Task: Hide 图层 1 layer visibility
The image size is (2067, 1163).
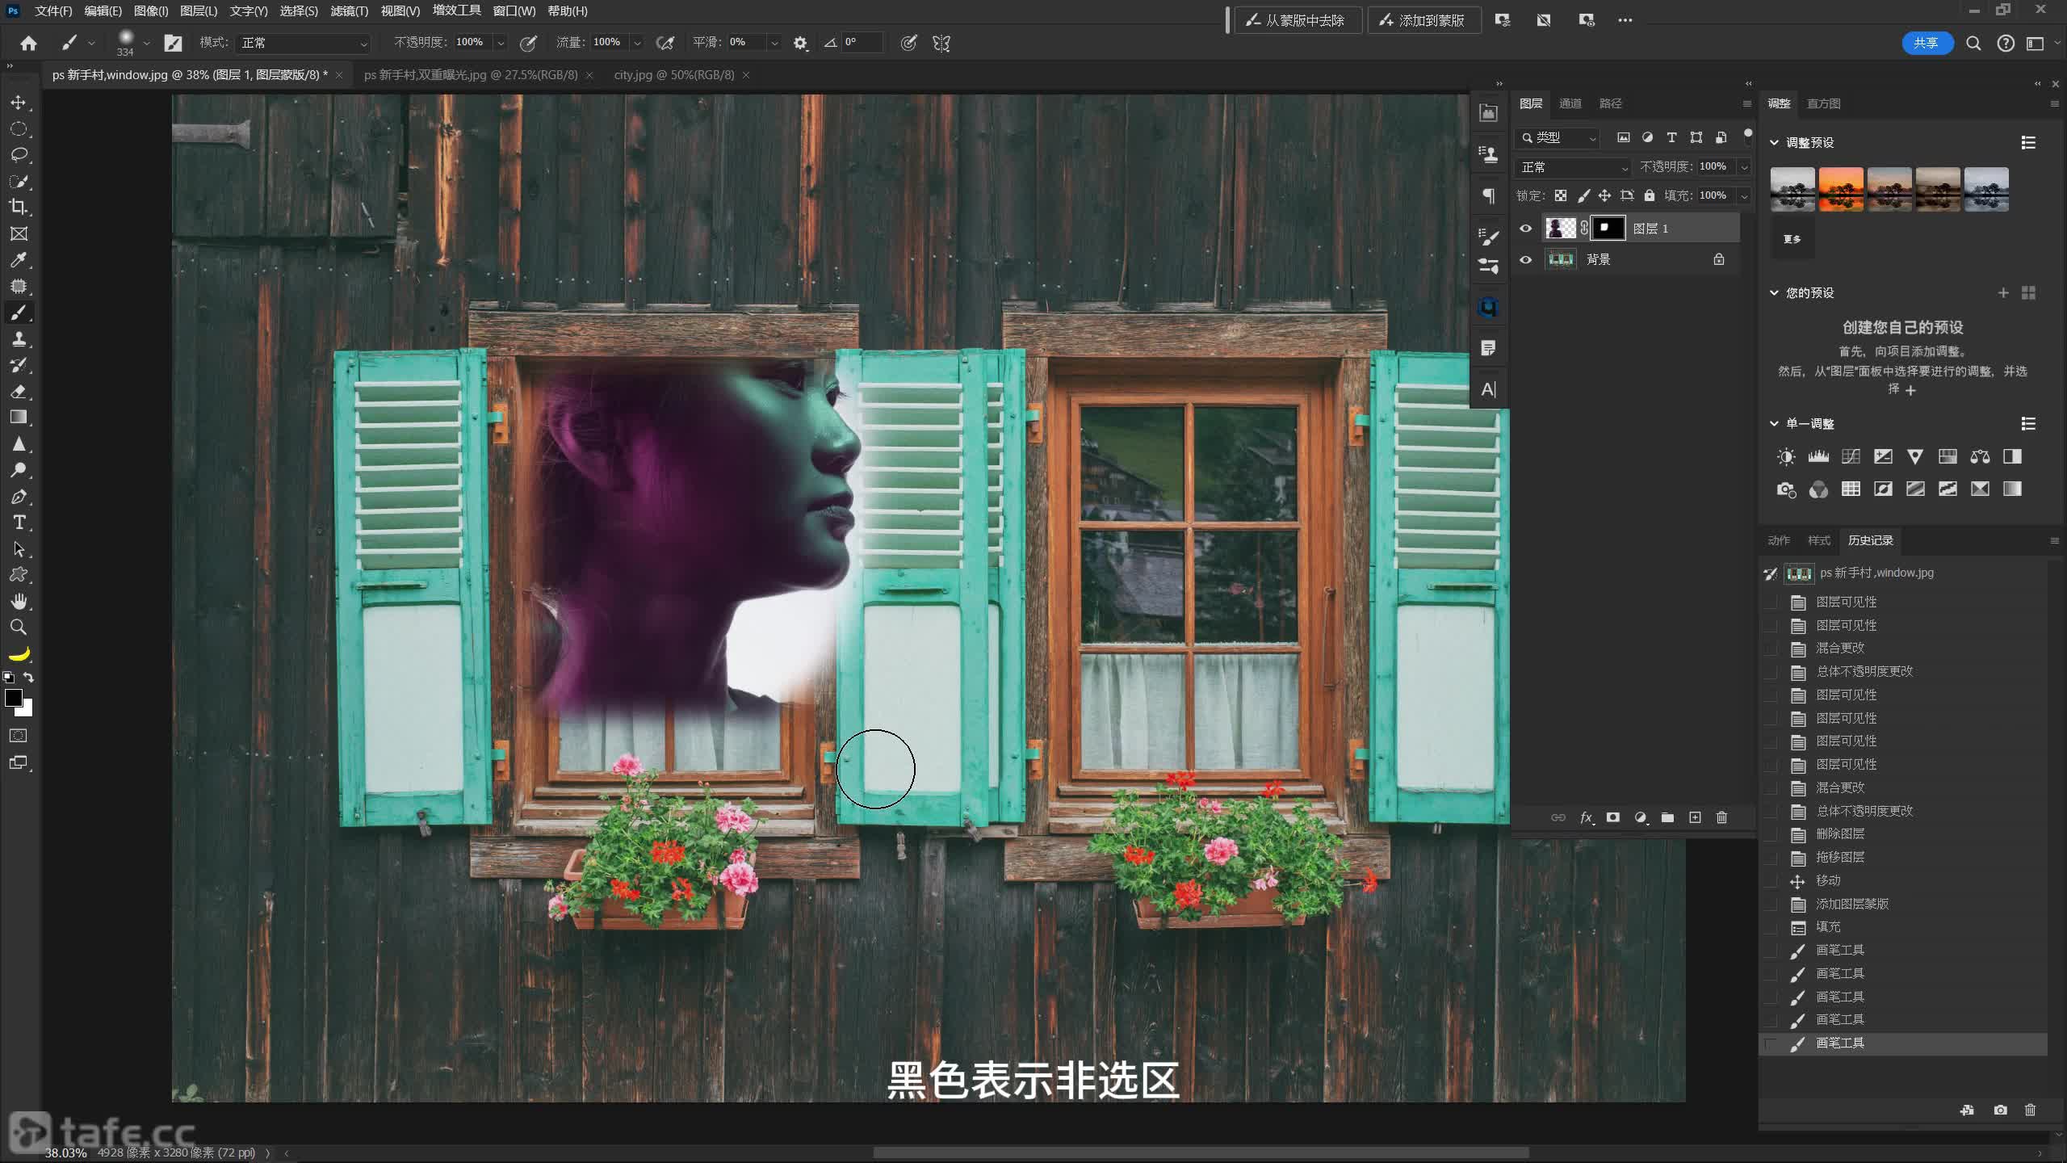Action: pyautogui.click(x=1525, y=229)
